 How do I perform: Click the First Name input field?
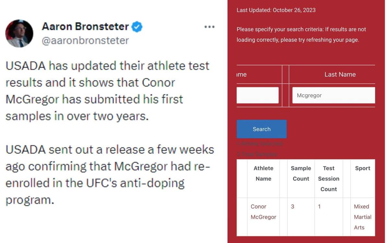coord(258,95)
